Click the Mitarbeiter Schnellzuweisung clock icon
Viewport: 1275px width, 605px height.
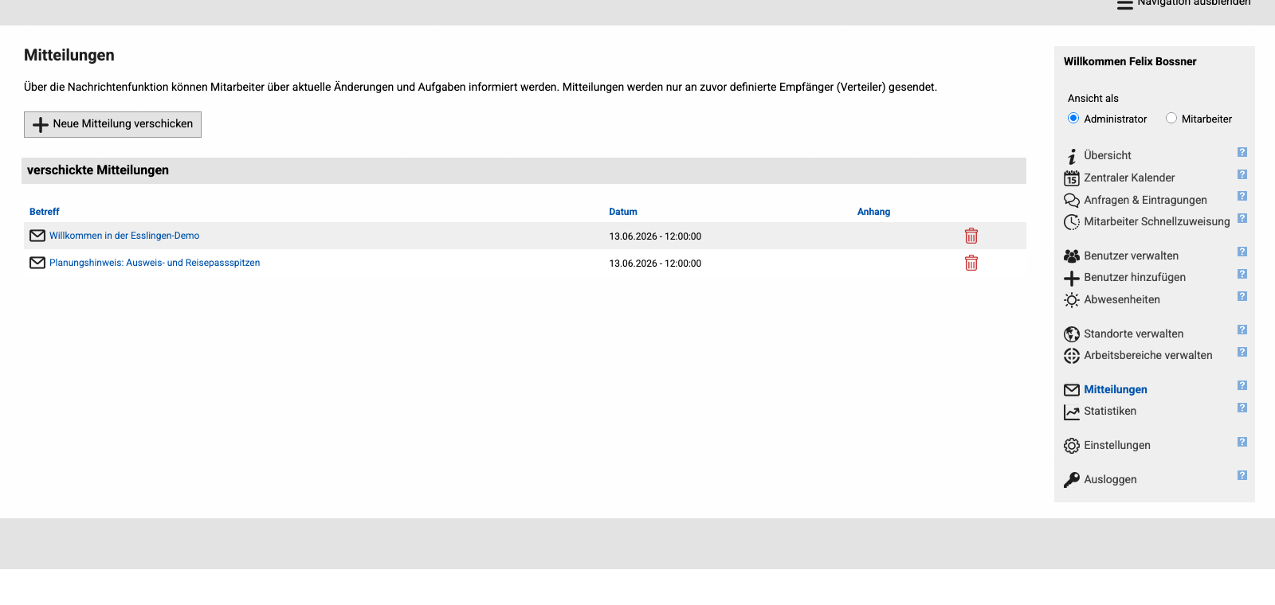1072,222
